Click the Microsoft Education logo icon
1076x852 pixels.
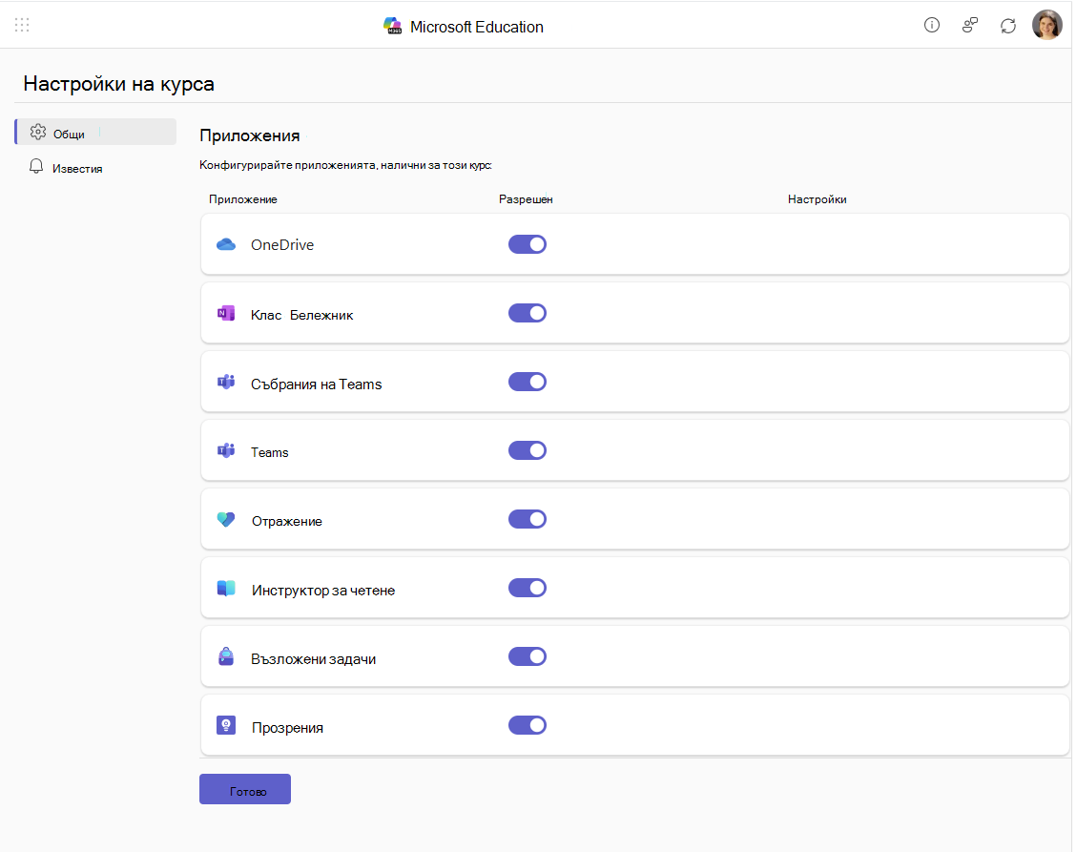[392, 26]
